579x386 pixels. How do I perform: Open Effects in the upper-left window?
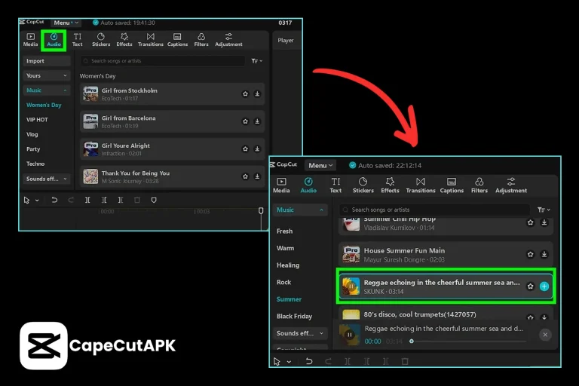click(x=124, y=39)
